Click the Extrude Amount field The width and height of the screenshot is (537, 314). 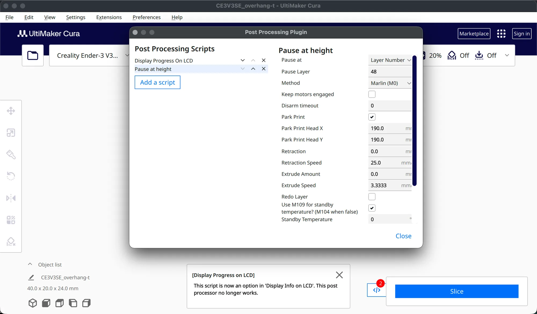390,174
